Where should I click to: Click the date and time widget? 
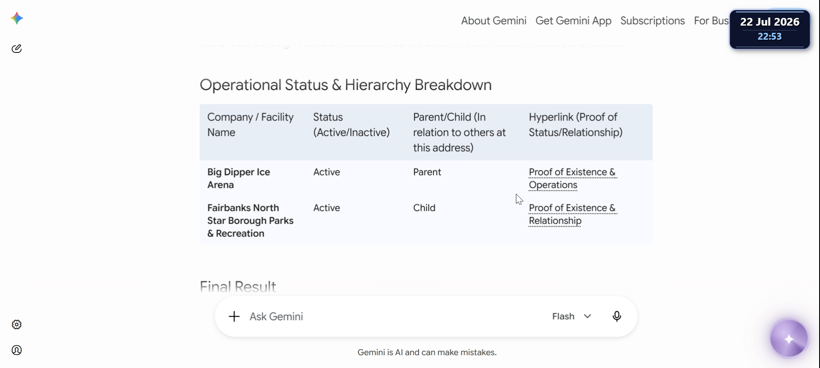point(770,29)
